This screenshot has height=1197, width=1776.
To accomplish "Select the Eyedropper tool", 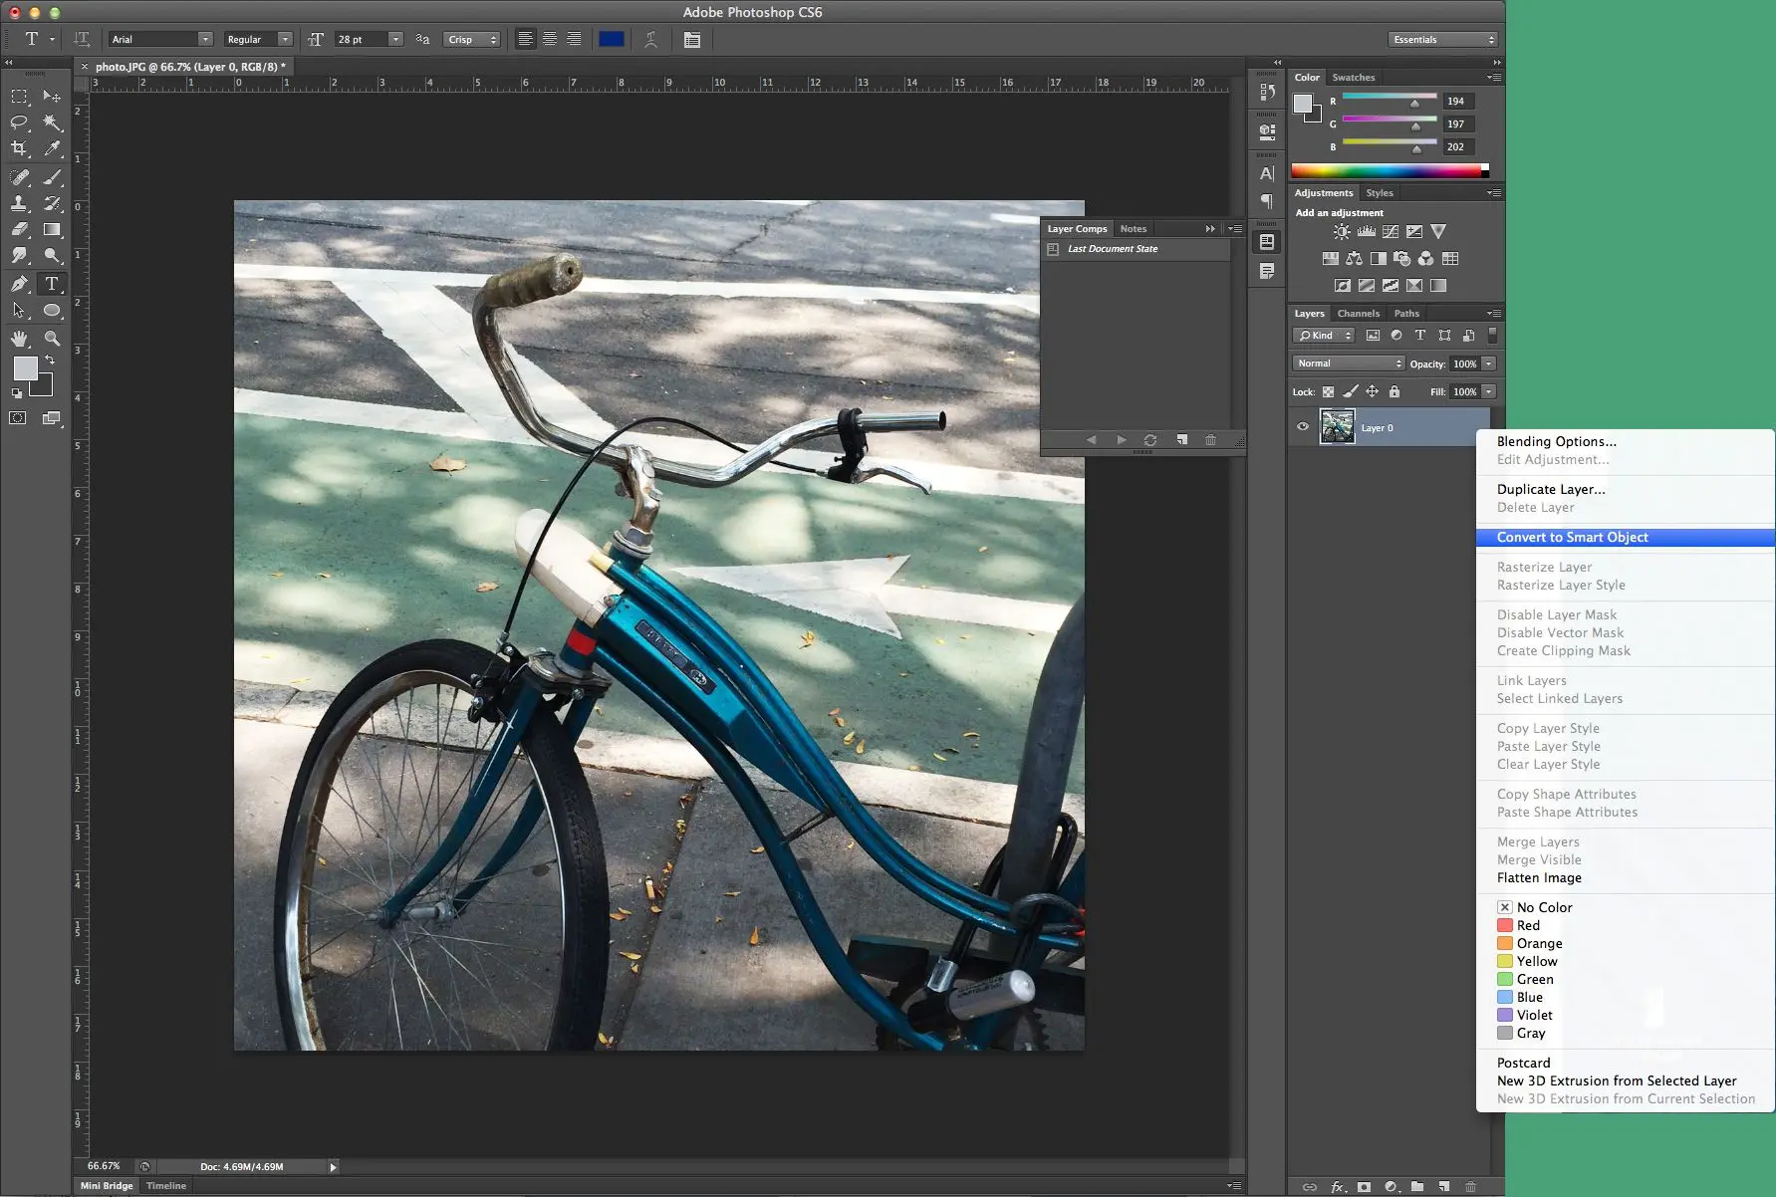I will (52, 148).
